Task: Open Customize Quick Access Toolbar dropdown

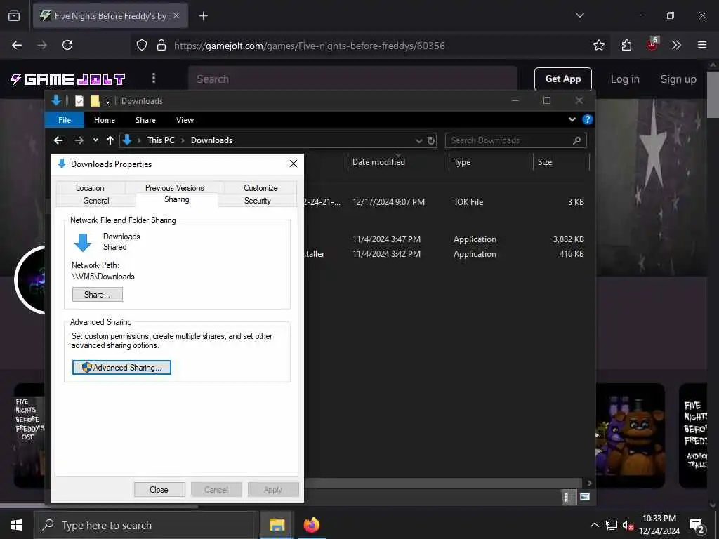Action: (x=107, y=101)
